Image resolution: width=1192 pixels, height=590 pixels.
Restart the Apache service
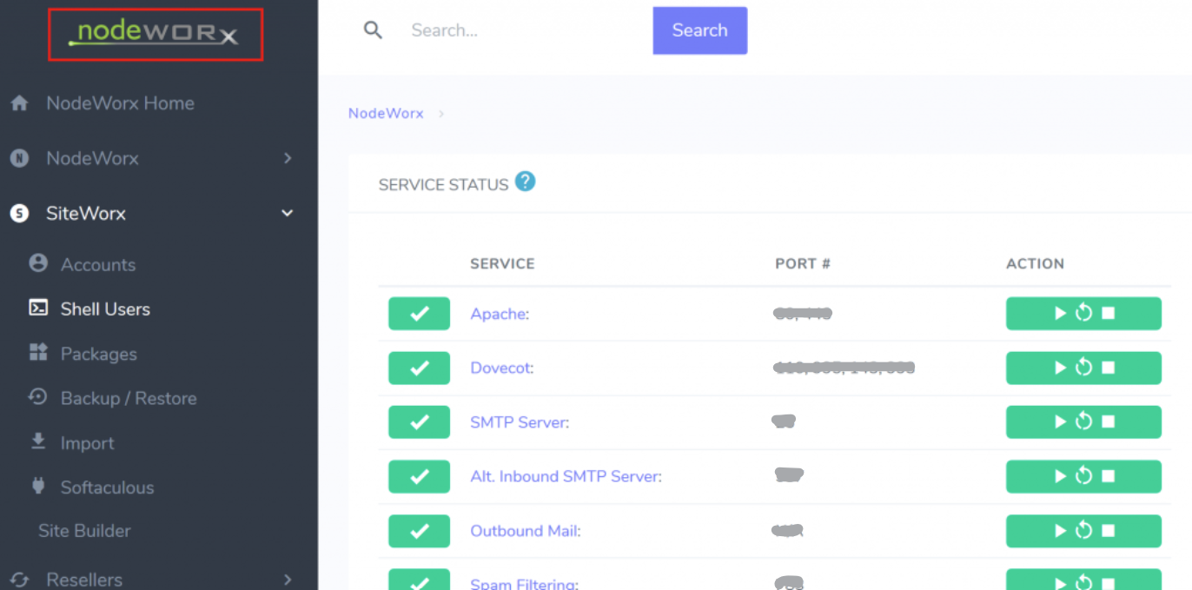click(x=1083, y=313)
